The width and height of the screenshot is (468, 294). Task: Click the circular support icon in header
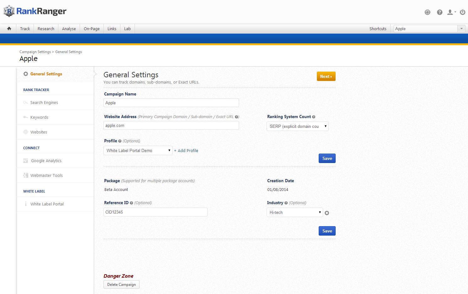tap(427, 12)
